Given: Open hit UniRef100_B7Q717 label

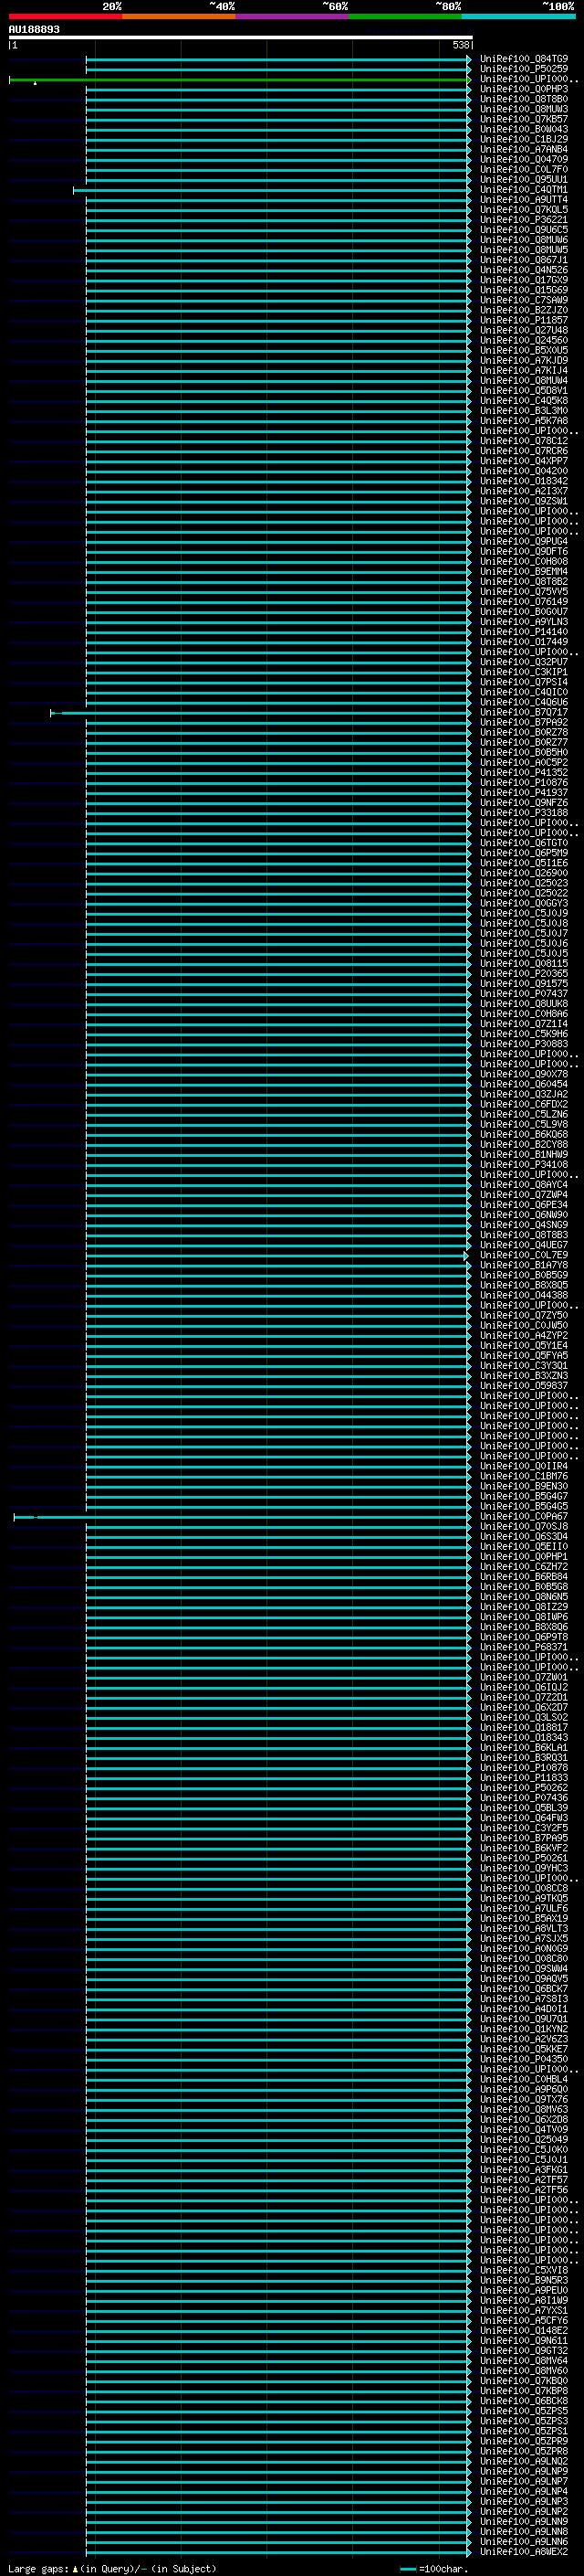Looking at the screenshot, I should (x=523, y=713).
